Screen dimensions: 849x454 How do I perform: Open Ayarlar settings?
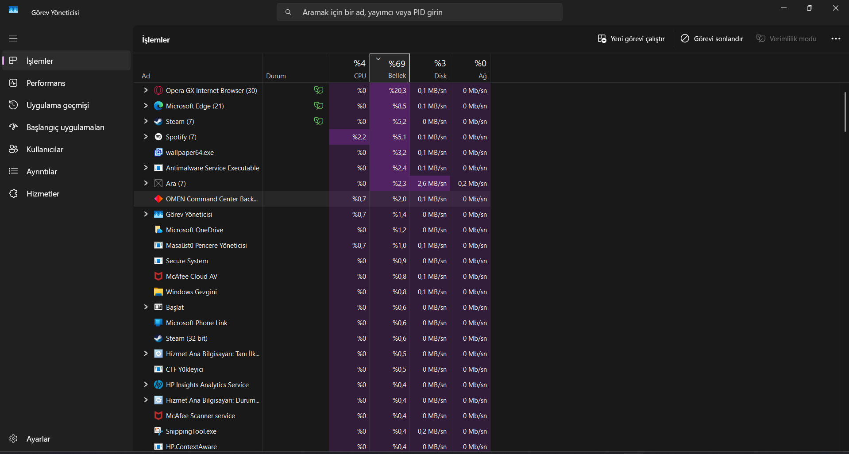(66, 439)
